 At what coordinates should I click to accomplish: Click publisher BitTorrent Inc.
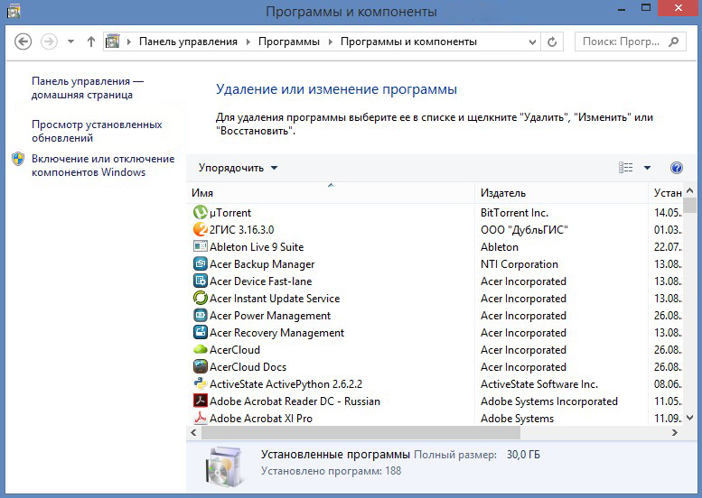pos(514,213)
